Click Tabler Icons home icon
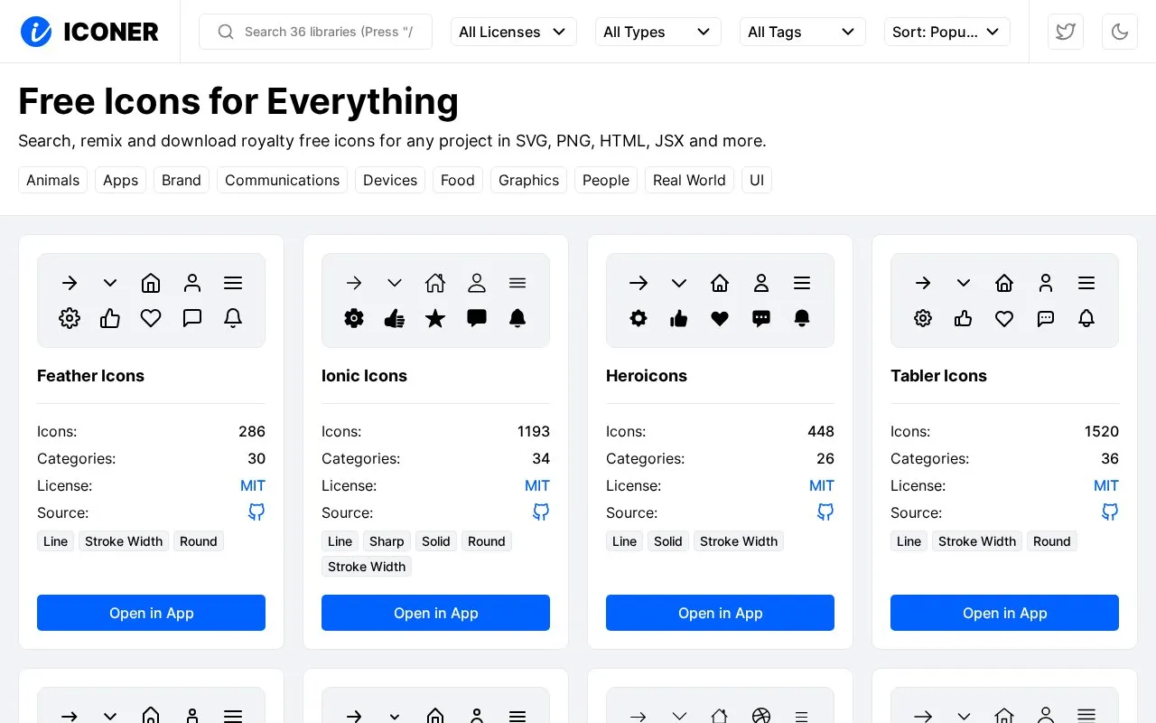 click(x=1004, y=283)
